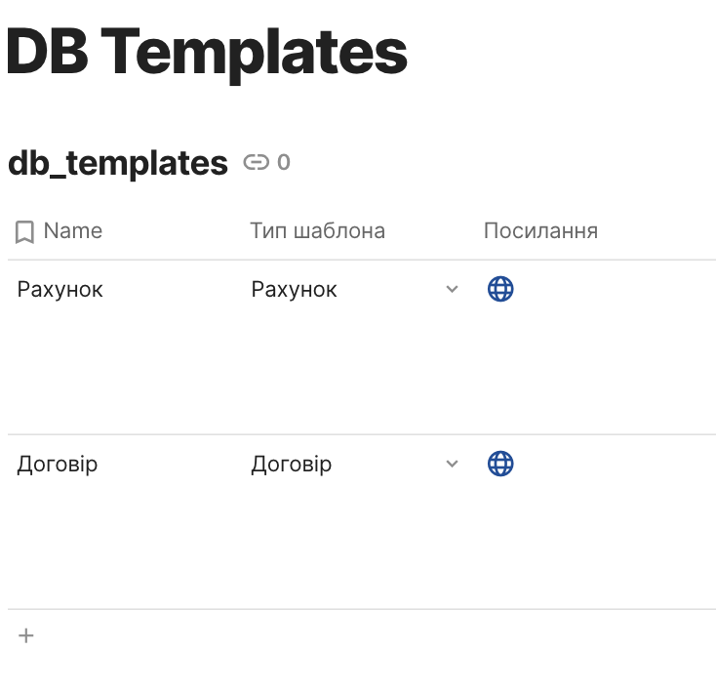Click the db_templates database heading
This screenshot has height=691, width=716.
[x=117, y=163]
